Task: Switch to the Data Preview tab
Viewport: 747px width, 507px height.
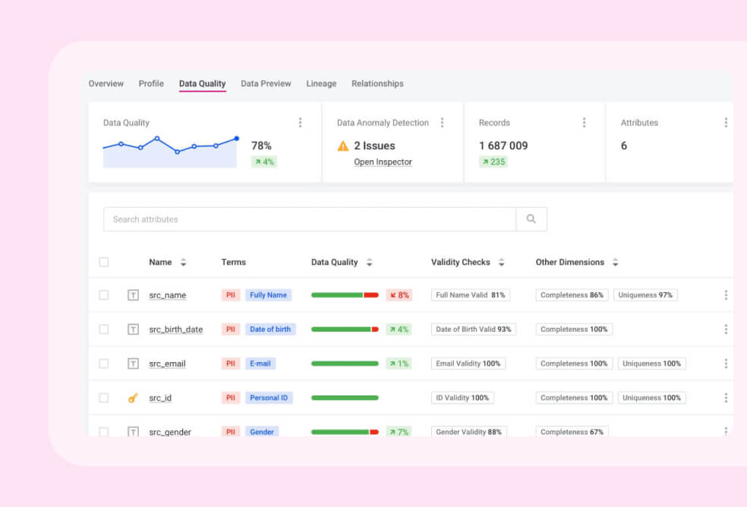Action: point(266,83)
